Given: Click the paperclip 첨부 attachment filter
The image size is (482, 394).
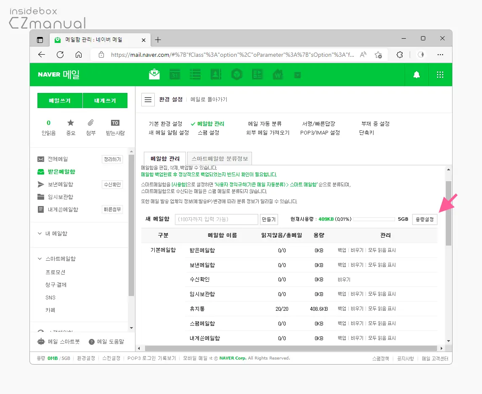Looking at the screenshot, I should pos(90,123).
